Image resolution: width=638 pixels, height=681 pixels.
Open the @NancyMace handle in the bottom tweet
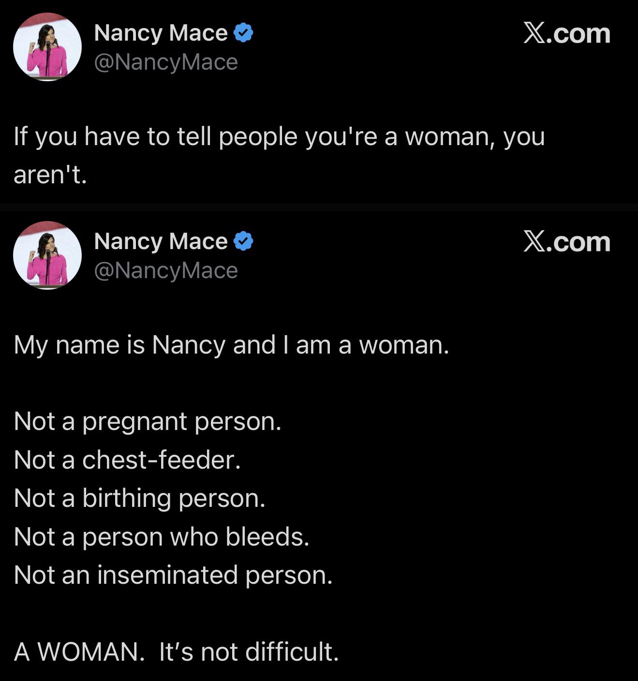point(166,270)
